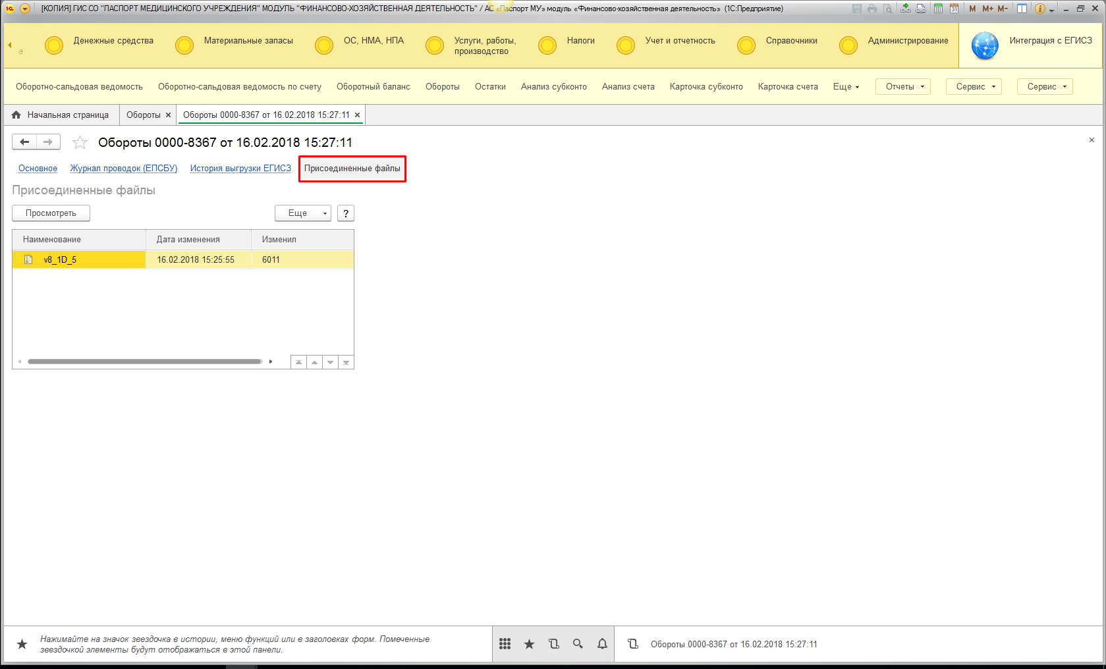This screenshot has width=1106, height=669.
Task: Add document to favorites with star outline
Action: point(80,142)
